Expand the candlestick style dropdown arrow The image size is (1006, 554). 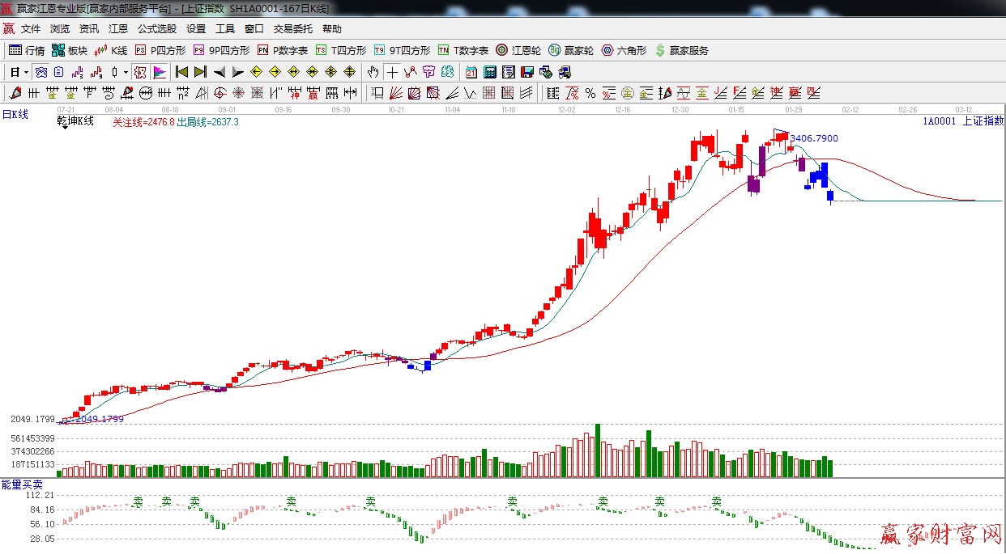126,72
